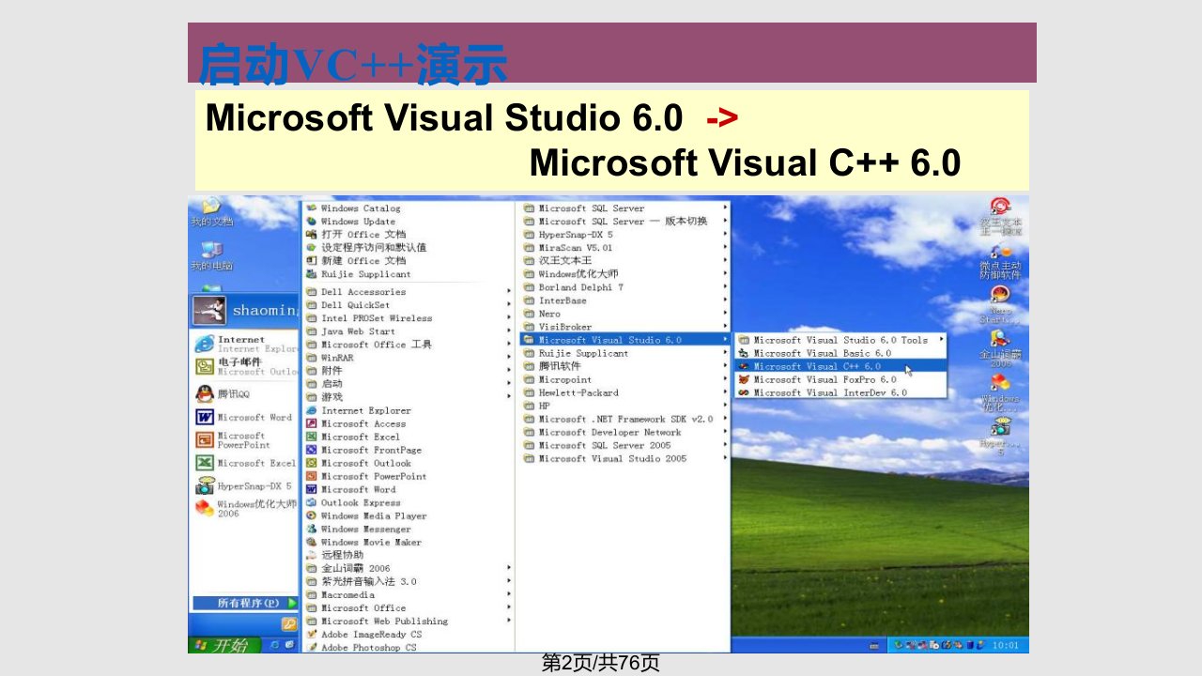
Task: Open the Windows优化 desktop shortcut icon
Action: [1000, 382]
